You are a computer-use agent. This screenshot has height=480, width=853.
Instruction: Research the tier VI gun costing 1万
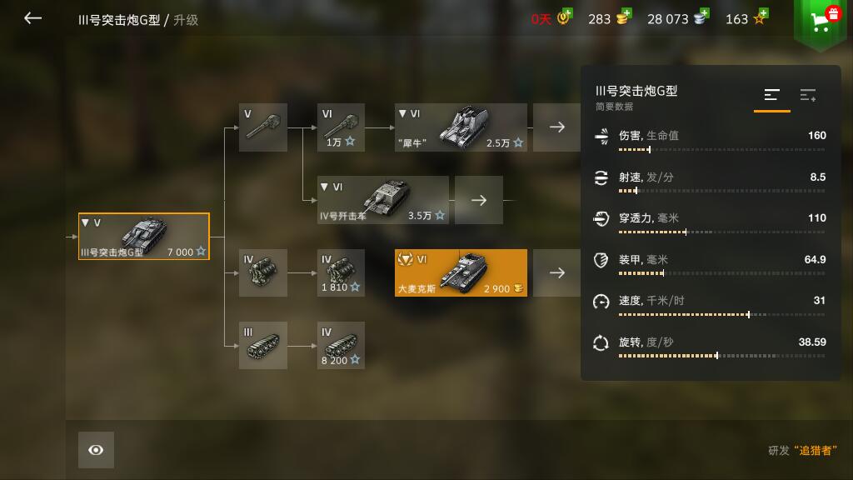(x=341, y=127)
